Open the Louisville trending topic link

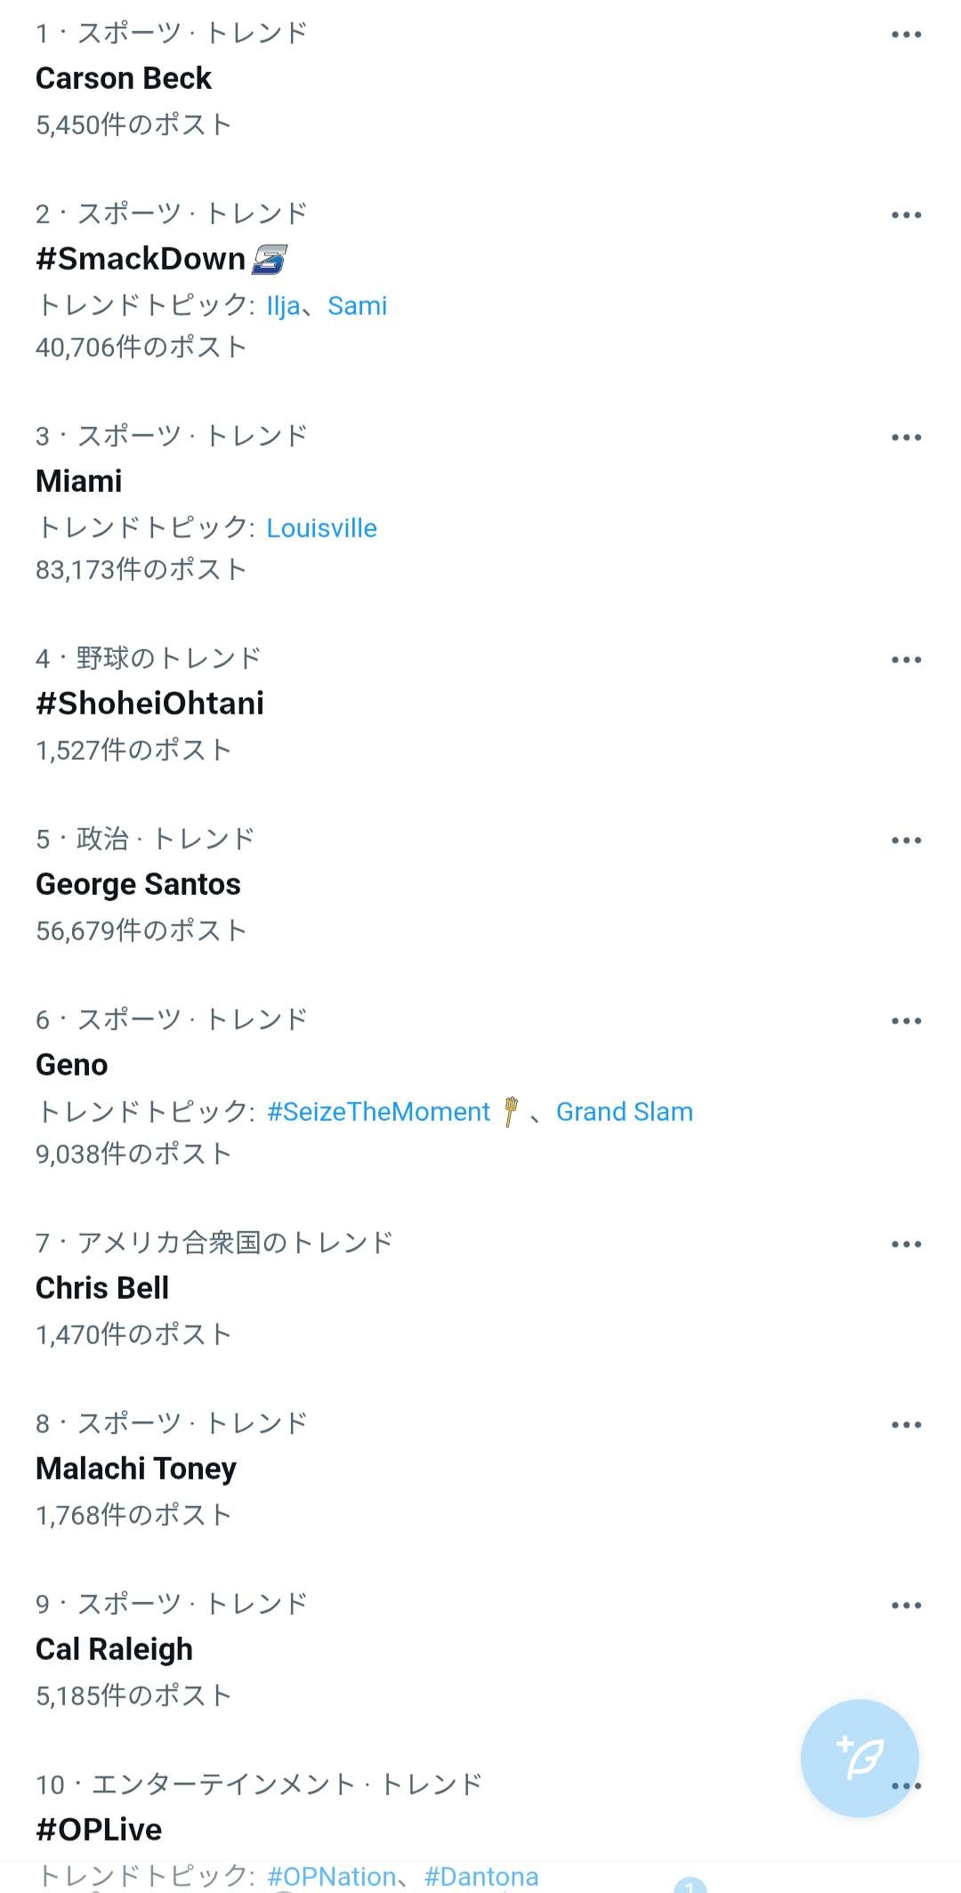[x=321, y=528]
